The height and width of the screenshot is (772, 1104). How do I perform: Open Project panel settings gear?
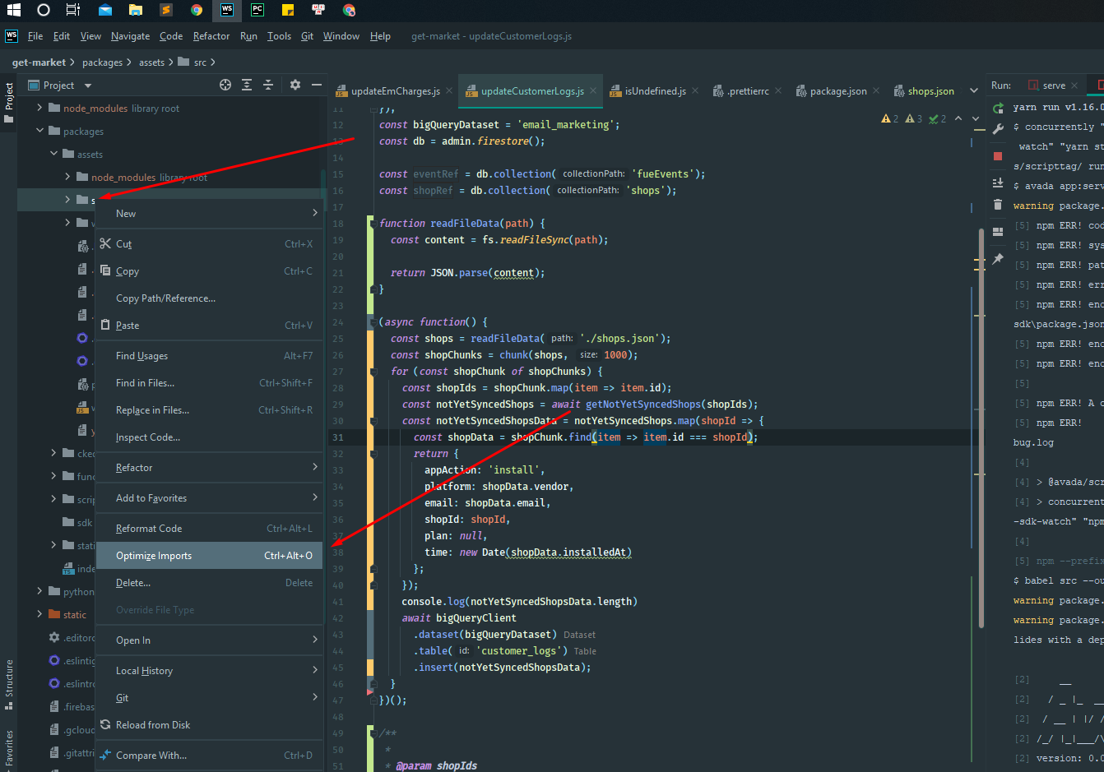(x=295, y=85)
